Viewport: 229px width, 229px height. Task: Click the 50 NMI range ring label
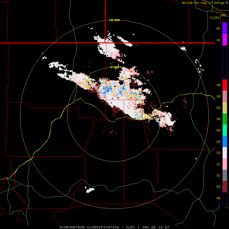[114, 67]
